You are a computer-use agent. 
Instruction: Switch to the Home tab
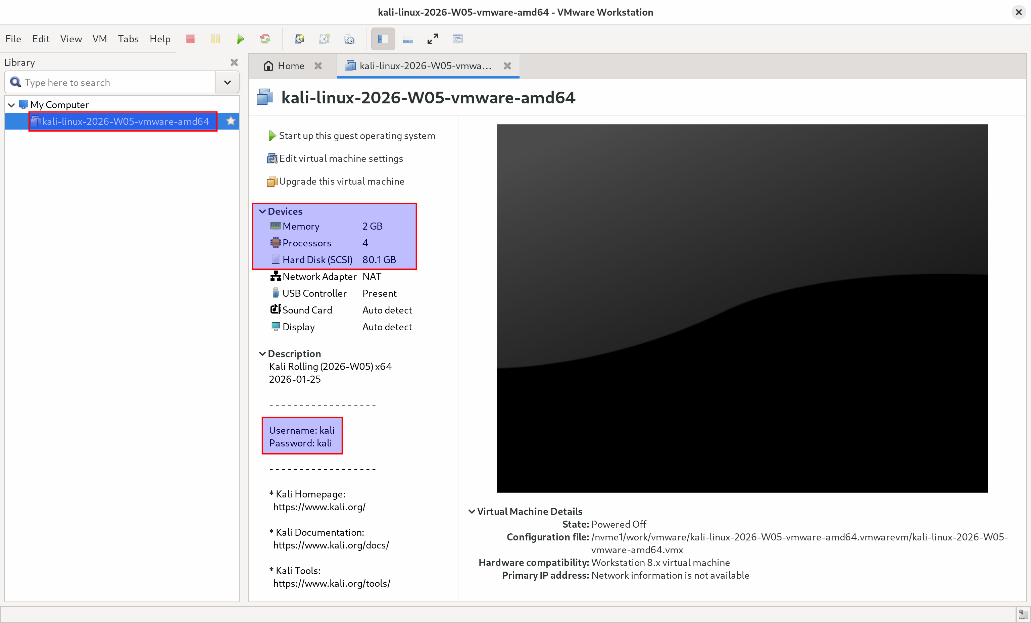[x=284, y=66]
